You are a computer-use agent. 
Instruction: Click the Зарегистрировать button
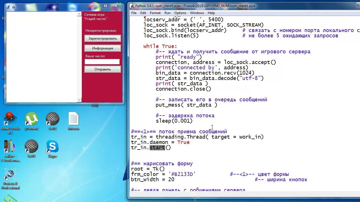point(103,38)
